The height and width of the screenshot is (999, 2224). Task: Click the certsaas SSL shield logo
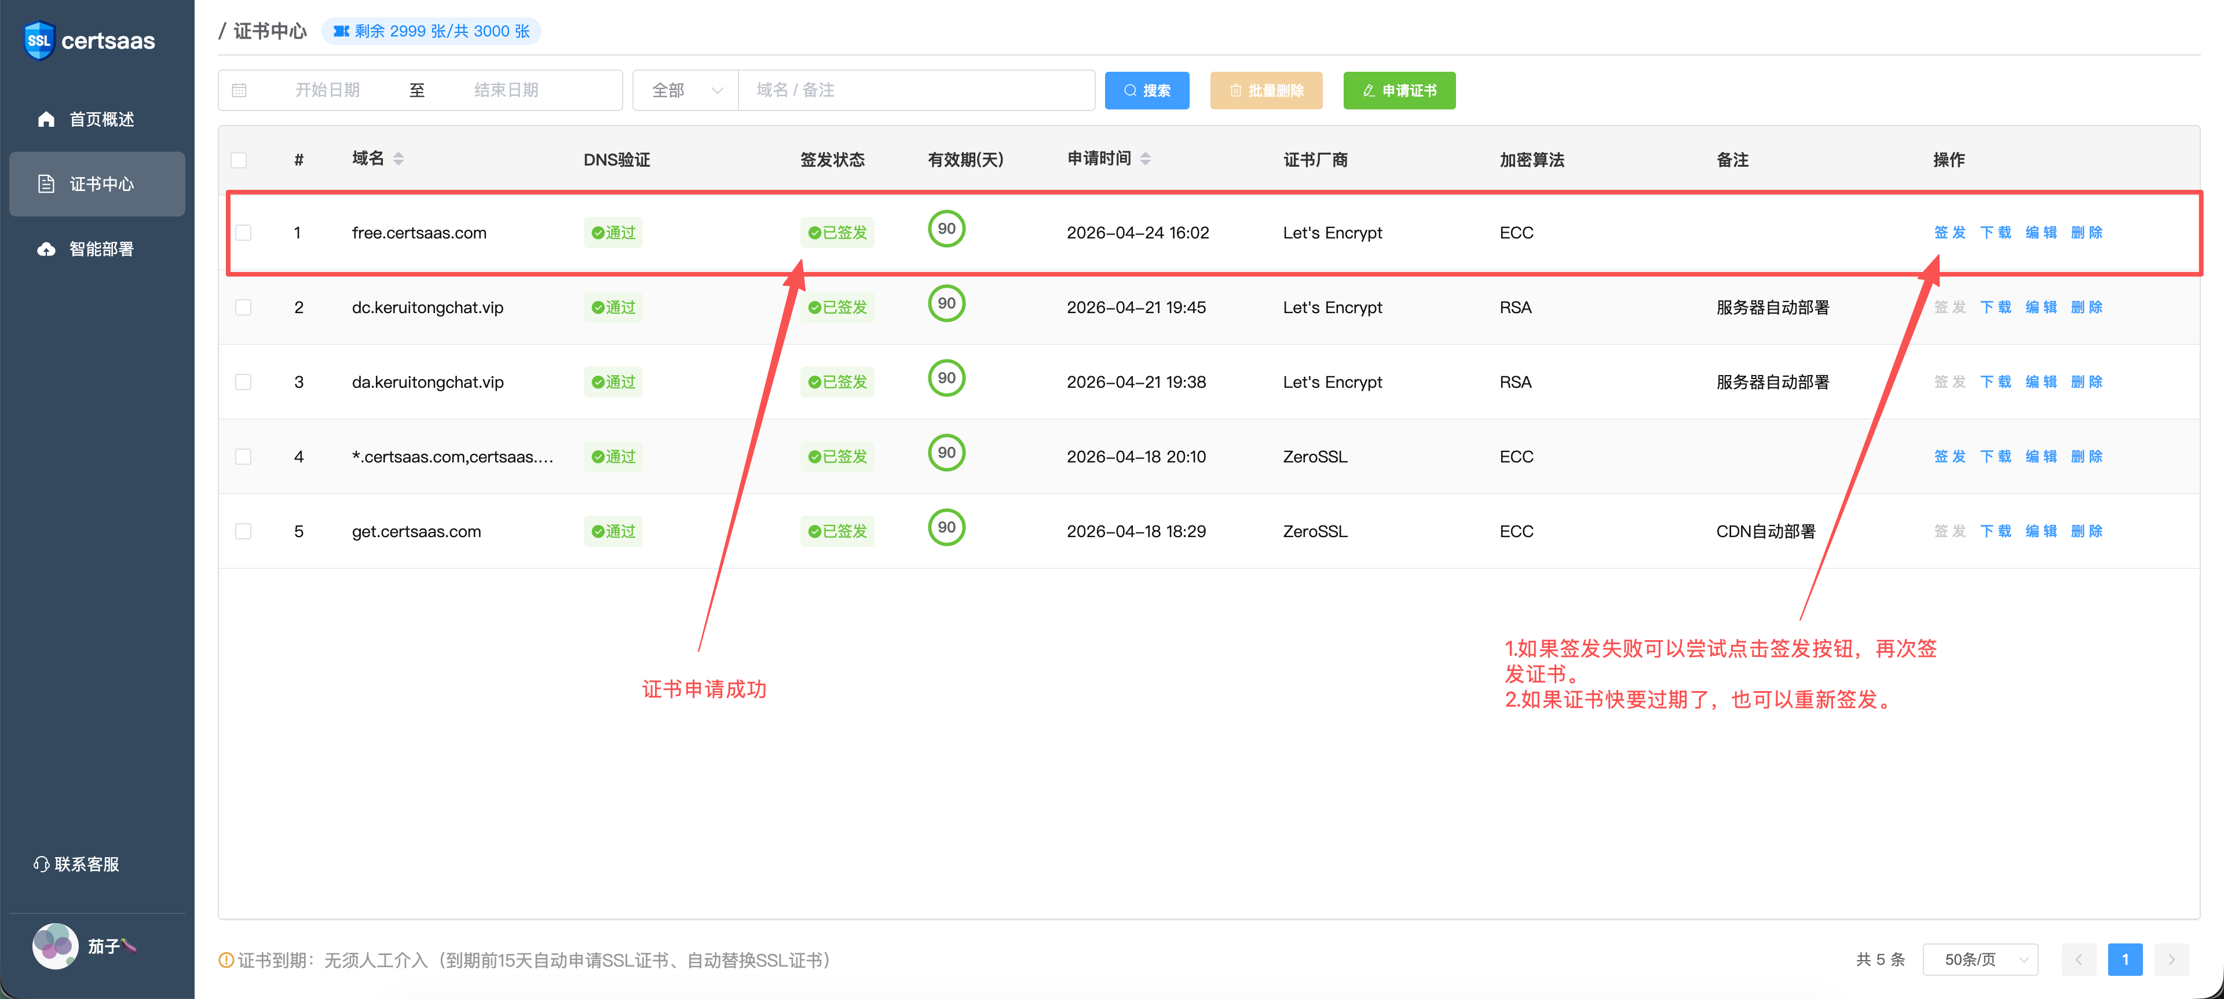click(x=39, y=41)
